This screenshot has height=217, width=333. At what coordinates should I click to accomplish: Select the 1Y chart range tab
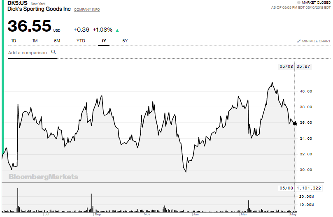(104, 41)
